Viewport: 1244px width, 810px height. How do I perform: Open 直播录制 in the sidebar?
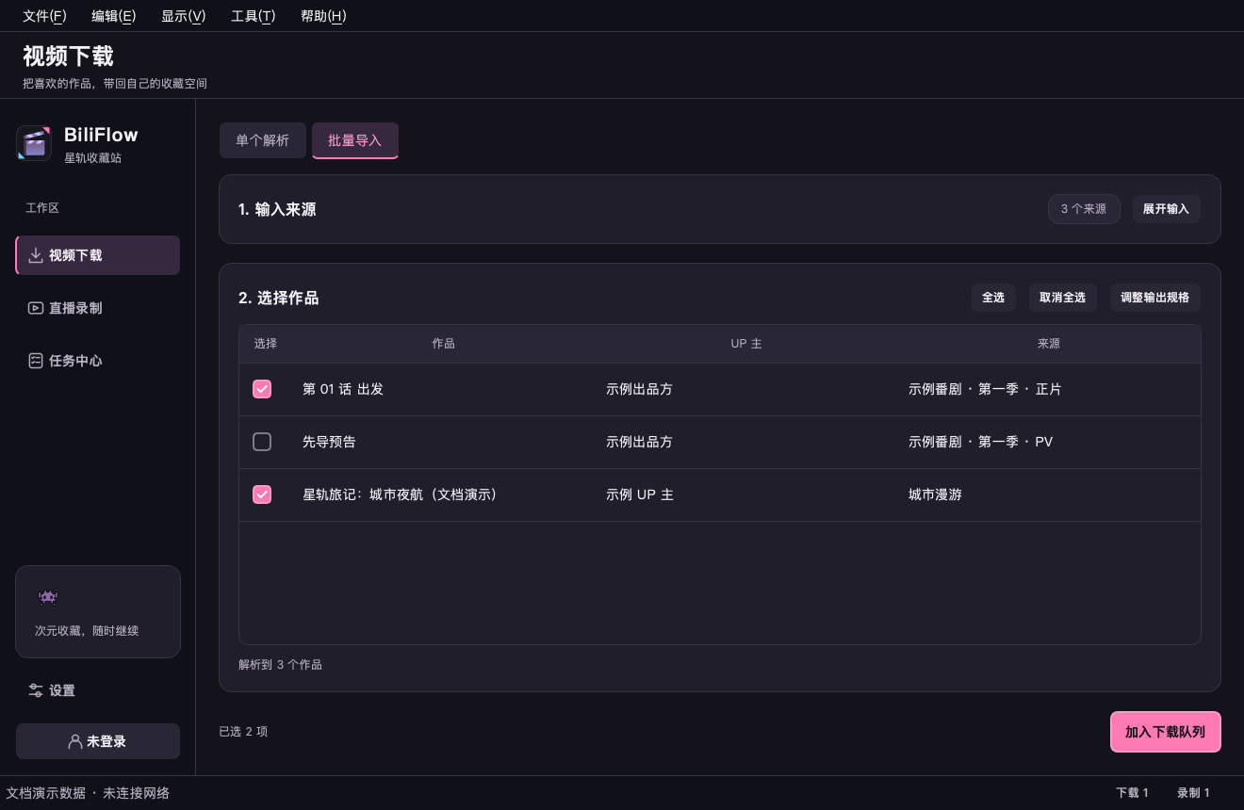click(x=98, y=308)
